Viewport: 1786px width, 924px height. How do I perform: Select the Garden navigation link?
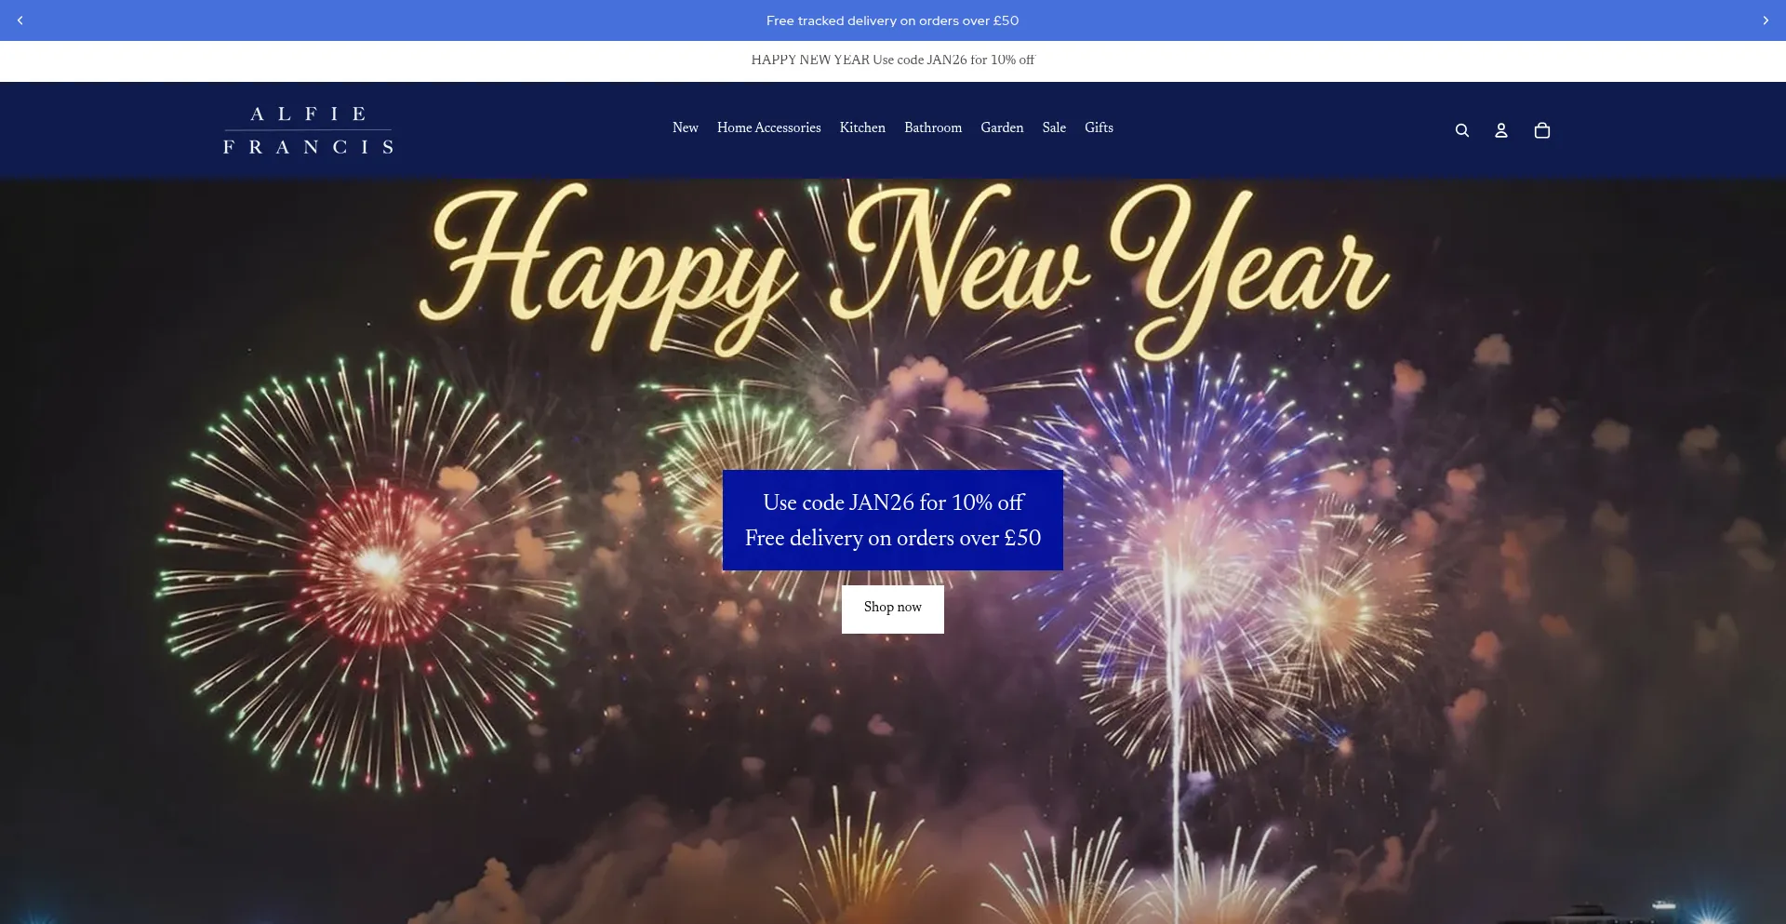click(x=1001, y=128)
